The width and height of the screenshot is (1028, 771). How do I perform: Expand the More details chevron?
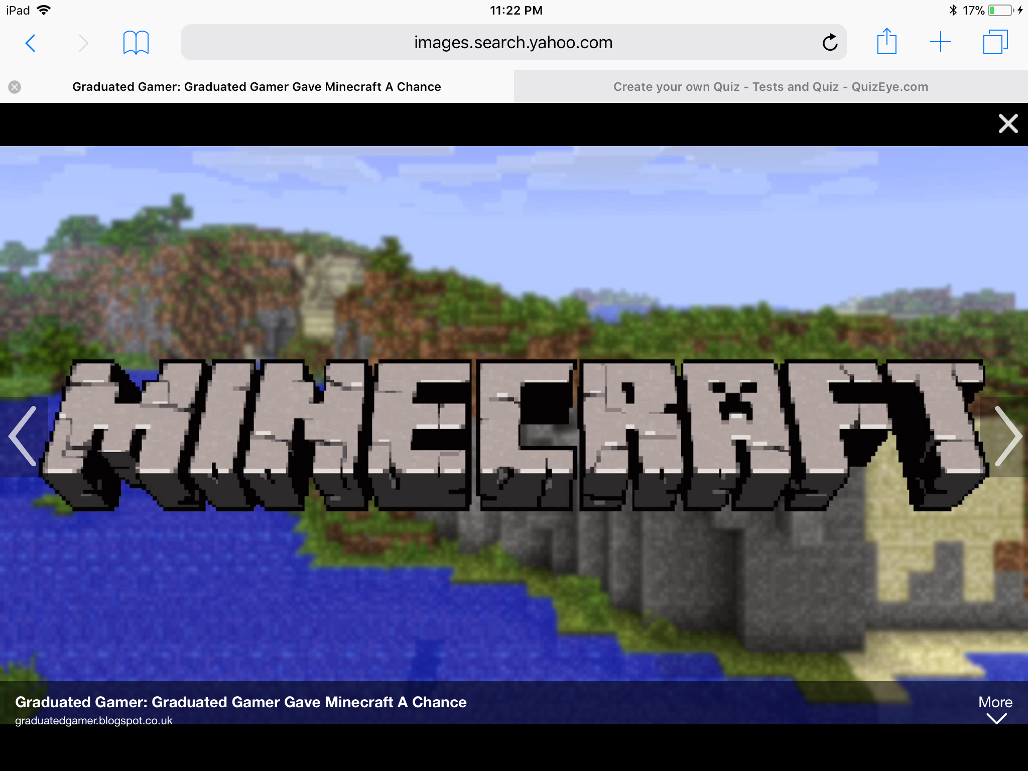[x=995, y=709]
